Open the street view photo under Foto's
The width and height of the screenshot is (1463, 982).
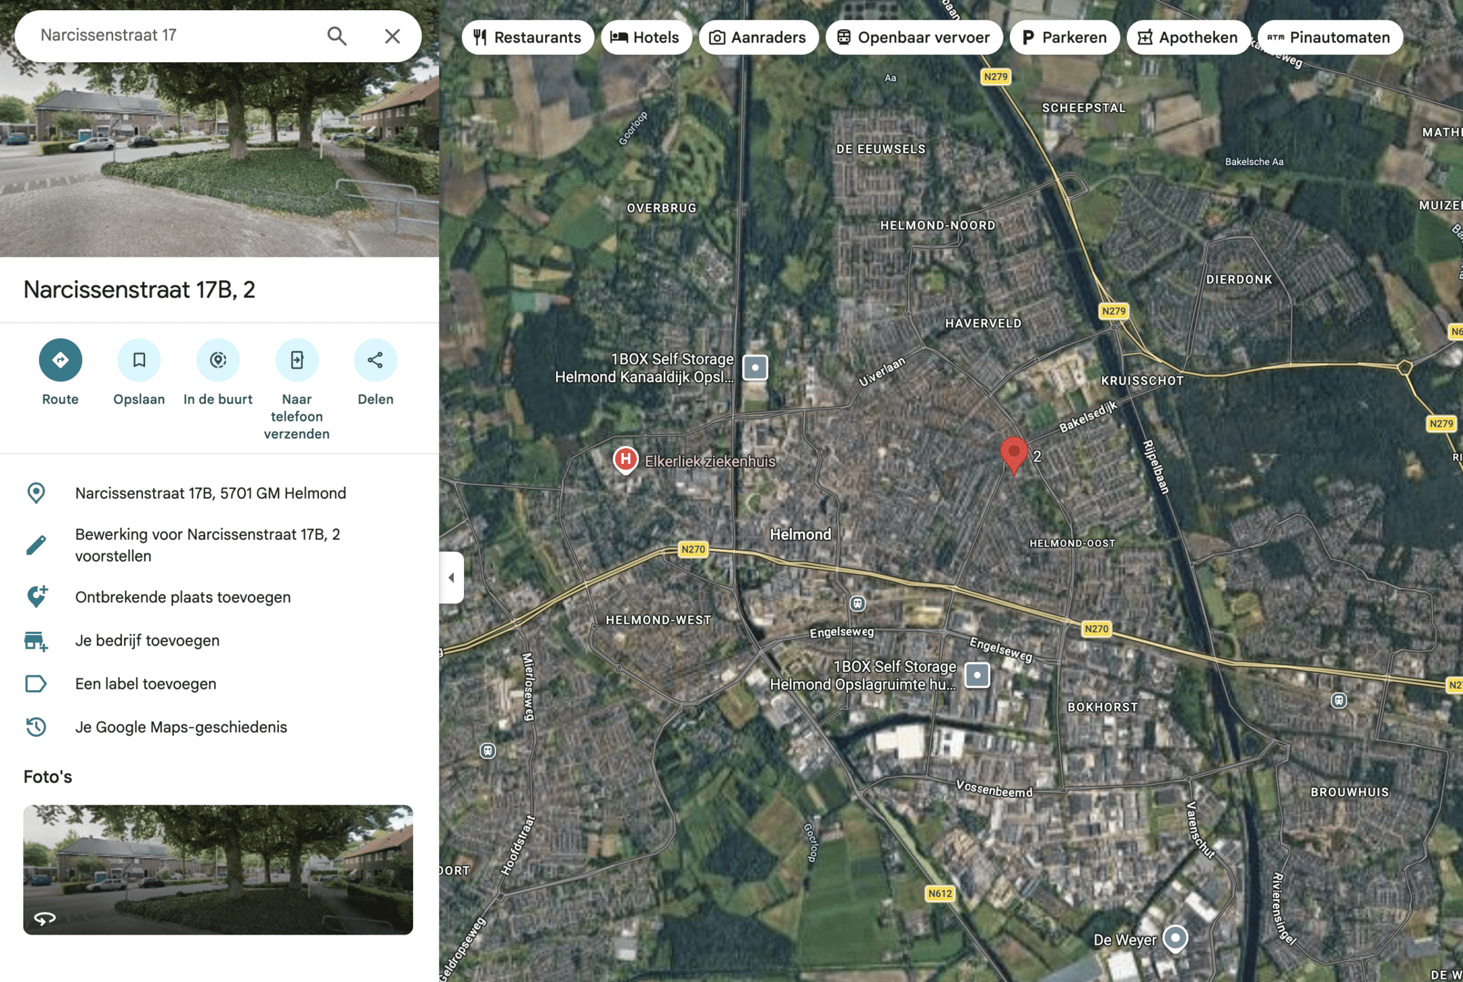coord(218,870)
